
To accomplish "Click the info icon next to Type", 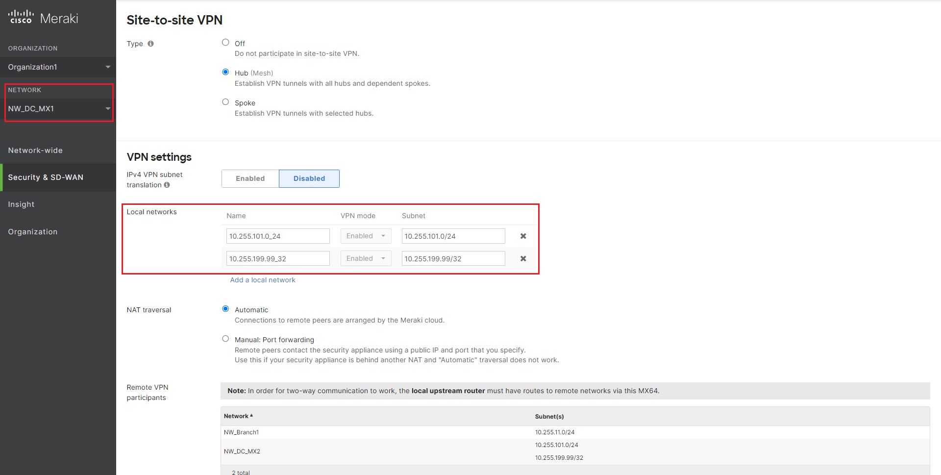I will click(x=150, y=44).
